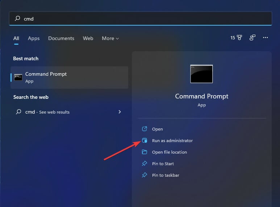Click the Command Prompt title in preview pane
The height and width of the screenshot is (207, 280).
click(x=202, y=96)
